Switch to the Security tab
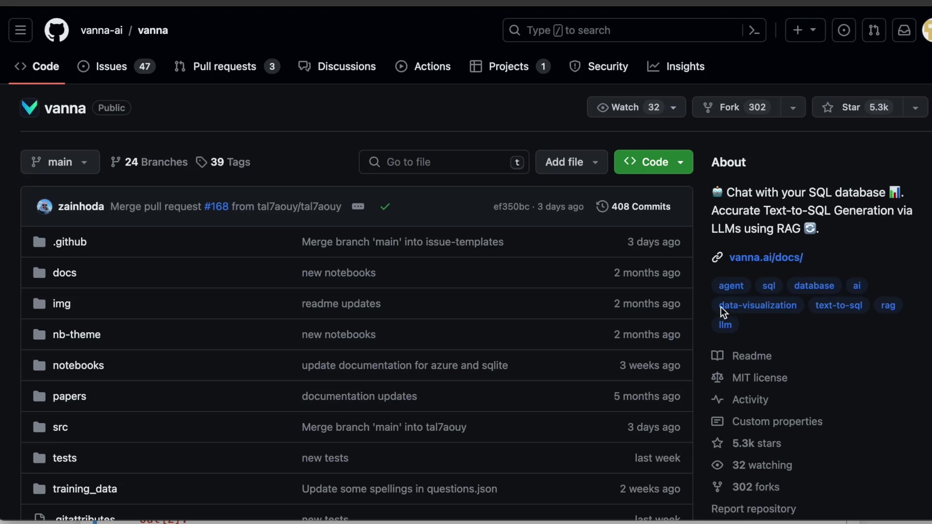 pos(599,66)
